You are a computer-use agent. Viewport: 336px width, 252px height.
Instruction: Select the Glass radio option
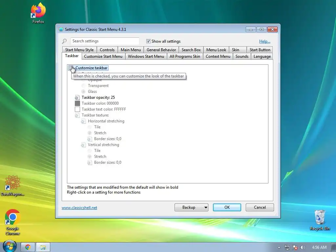pos(83,92)
